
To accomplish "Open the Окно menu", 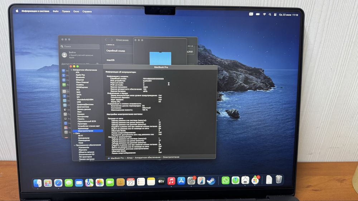I will pos(76,11).
